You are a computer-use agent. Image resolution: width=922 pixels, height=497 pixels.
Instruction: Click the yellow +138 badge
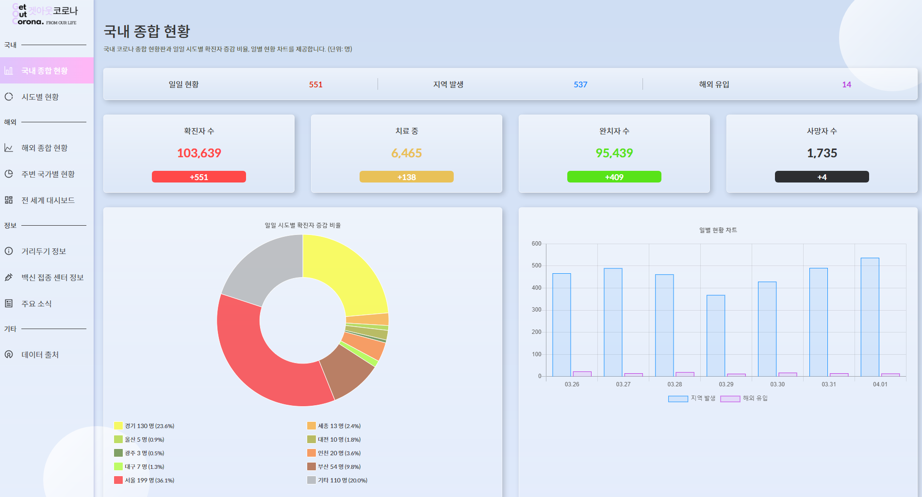407,177
